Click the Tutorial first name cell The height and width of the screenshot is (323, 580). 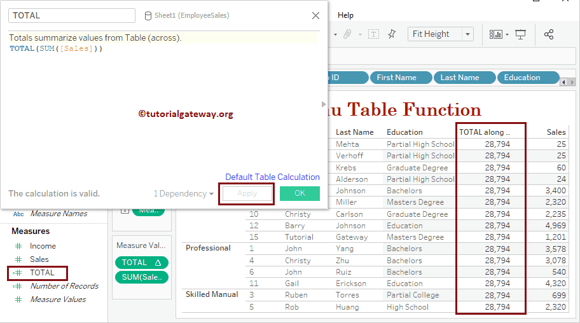click(299, 237)
